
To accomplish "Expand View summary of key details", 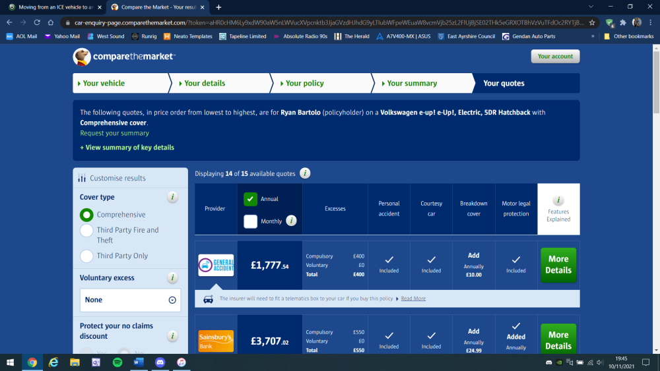I will pyautogui.click(x=127, y=148).
